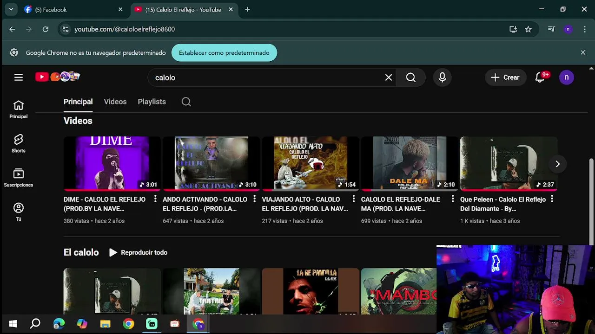Open the TRATAN playlist video thumbnail
This screenshot has width=595, height=334.
coord(211,291)
